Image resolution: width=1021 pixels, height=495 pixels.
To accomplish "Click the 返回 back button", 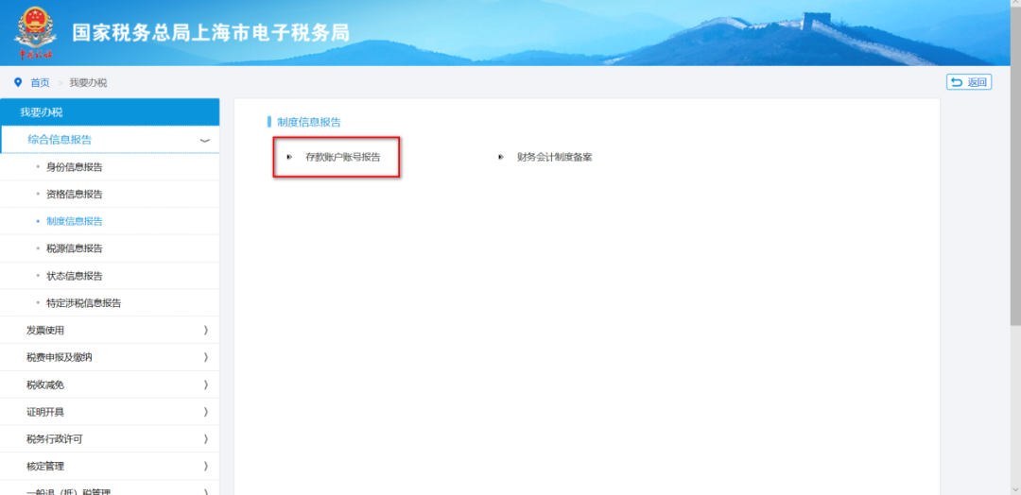I will point(968,82).
